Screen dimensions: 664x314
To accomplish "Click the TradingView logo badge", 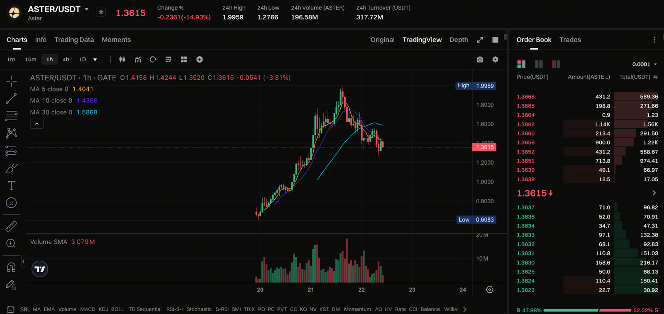I will (x=40, y=269).
